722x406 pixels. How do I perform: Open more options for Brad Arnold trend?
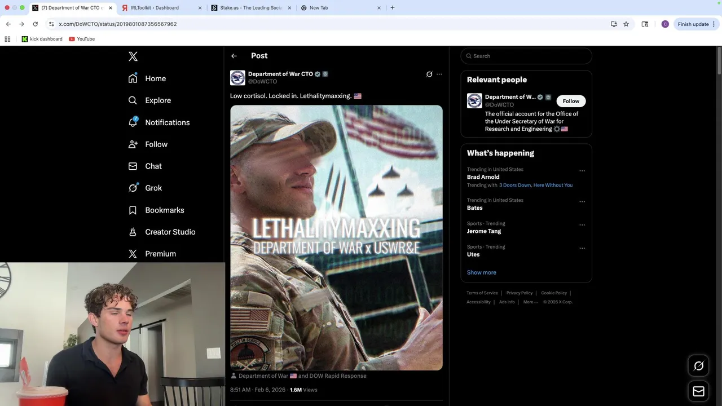click(x=582, y=171)
